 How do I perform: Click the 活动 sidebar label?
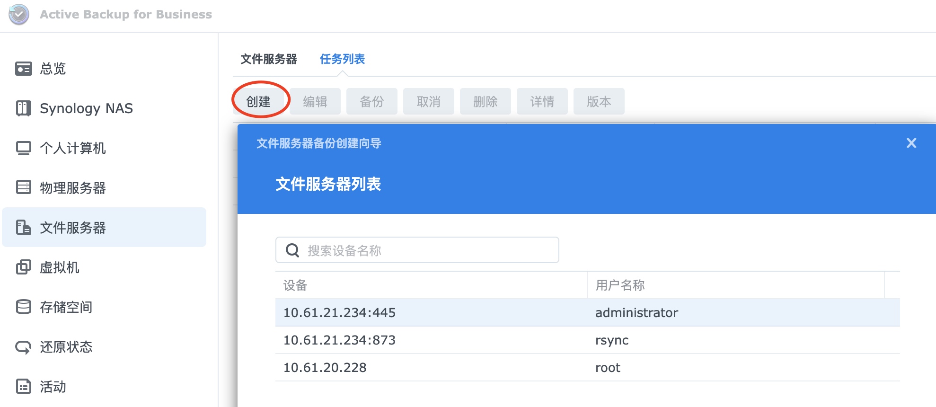[53, 387]
